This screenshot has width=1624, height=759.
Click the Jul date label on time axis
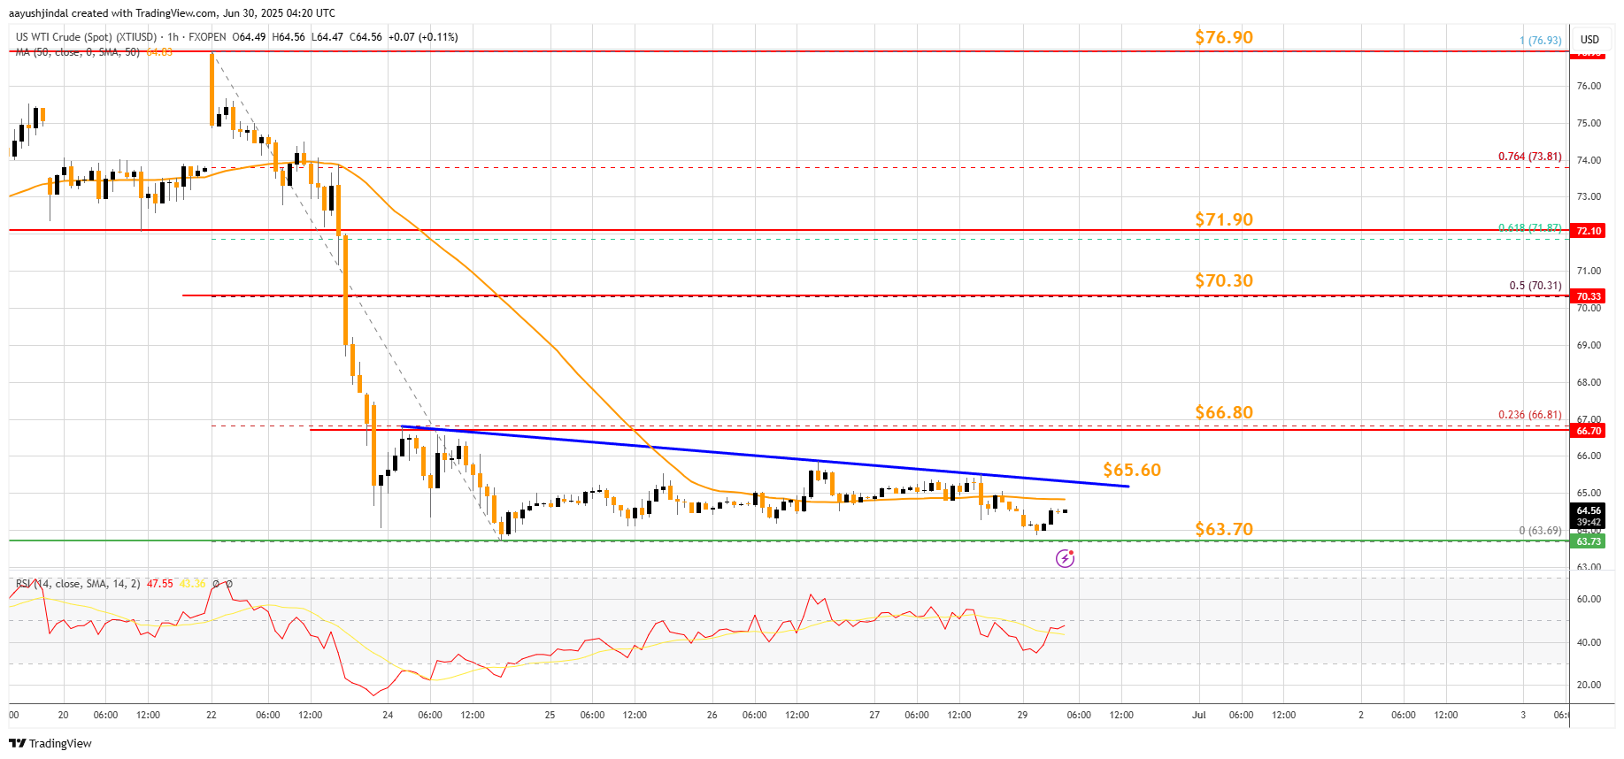pyautogui.click(x=1198, y=715)
